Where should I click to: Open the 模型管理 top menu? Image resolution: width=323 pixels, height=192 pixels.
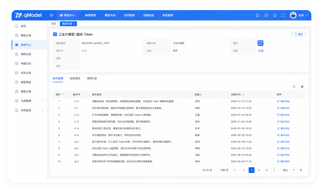pos(90,15)
